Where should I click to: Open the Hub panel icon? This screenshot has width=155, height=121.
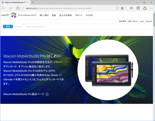(131, 8)
